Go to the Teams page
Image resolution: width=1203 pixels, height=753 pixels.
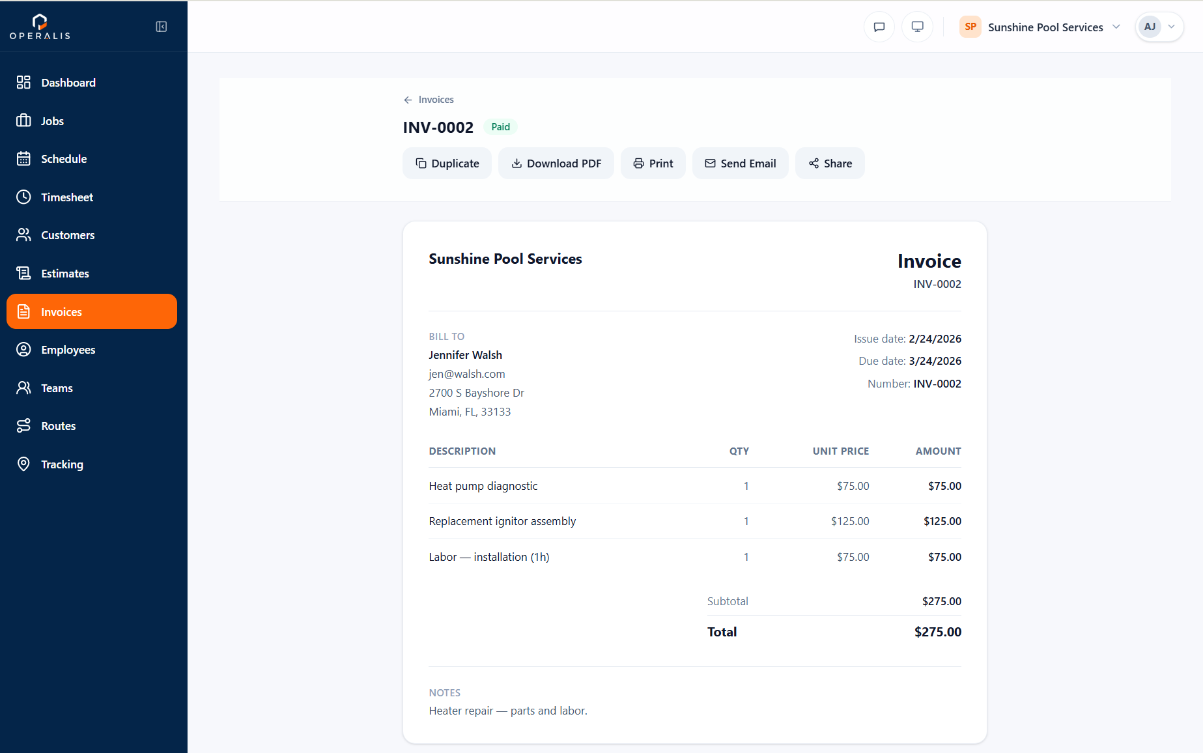pos(92,388)
